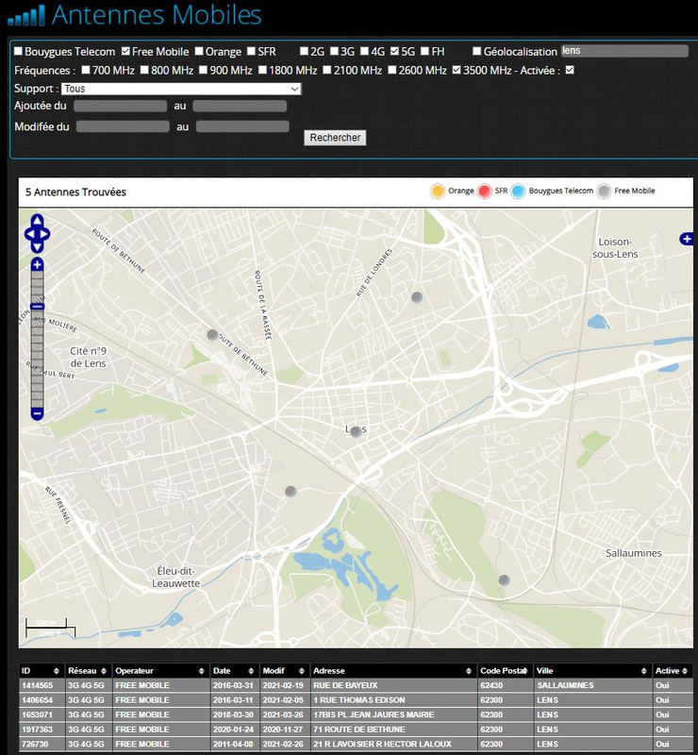This screenshot has width=698, height=755.
Task: Sort table by the Code Postal column
Action: 505,671
